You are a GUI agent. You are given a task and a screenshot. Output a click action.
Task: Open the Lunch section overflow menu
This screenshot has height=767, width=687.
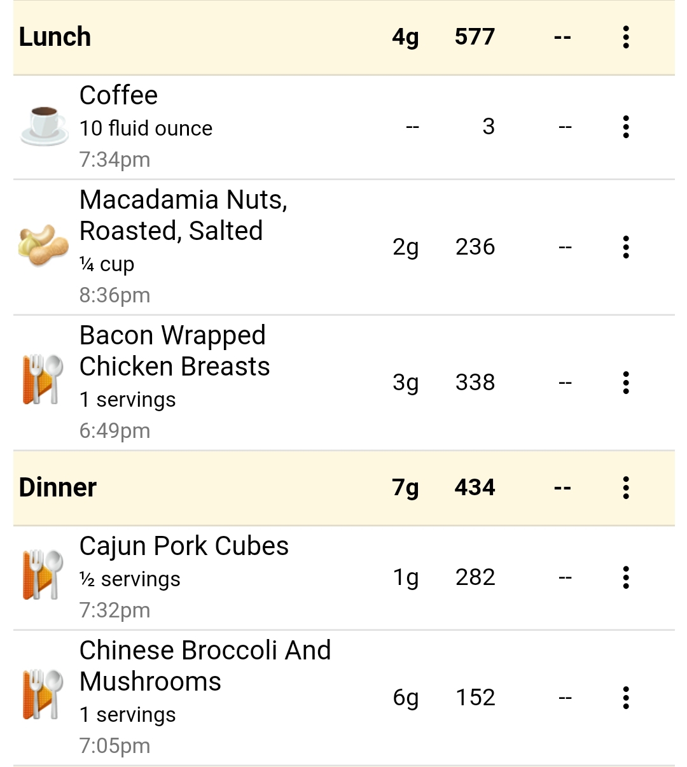[626, 37]
